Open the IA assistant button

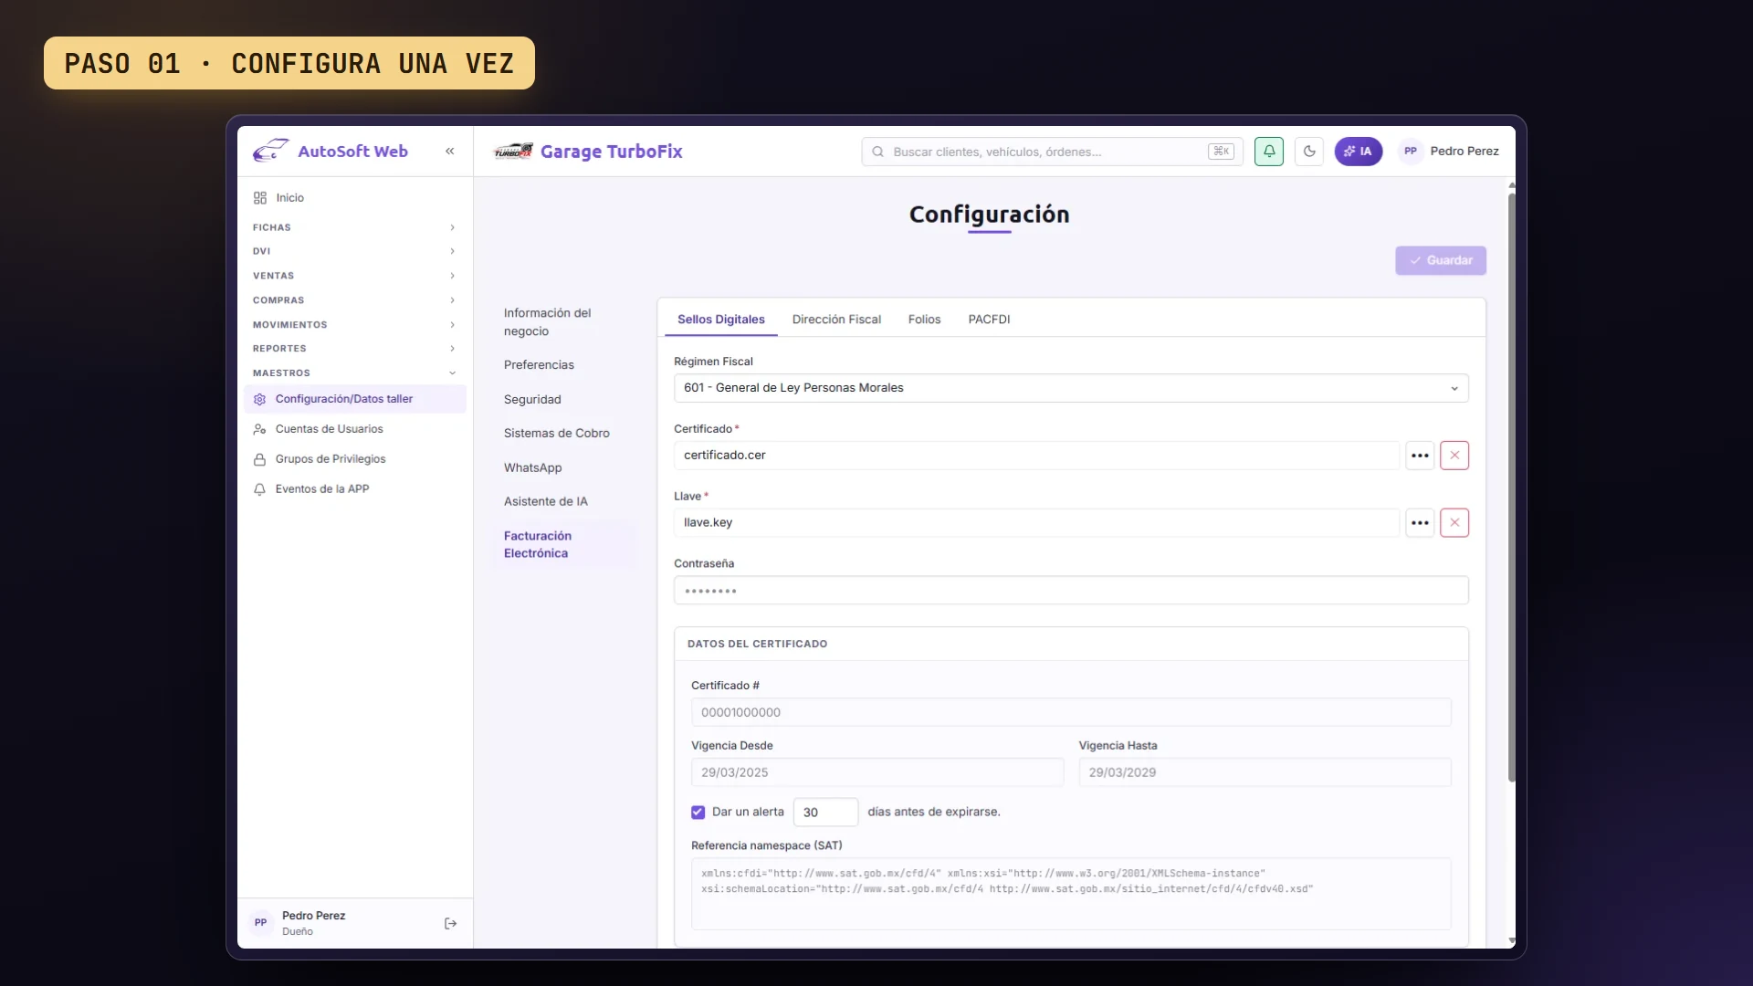point(1359,152)
